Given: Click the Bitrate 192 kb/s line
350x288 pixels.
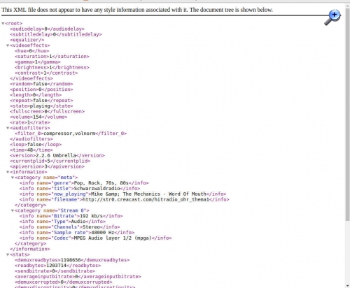Looking at the screenshot, I should 71,216.
